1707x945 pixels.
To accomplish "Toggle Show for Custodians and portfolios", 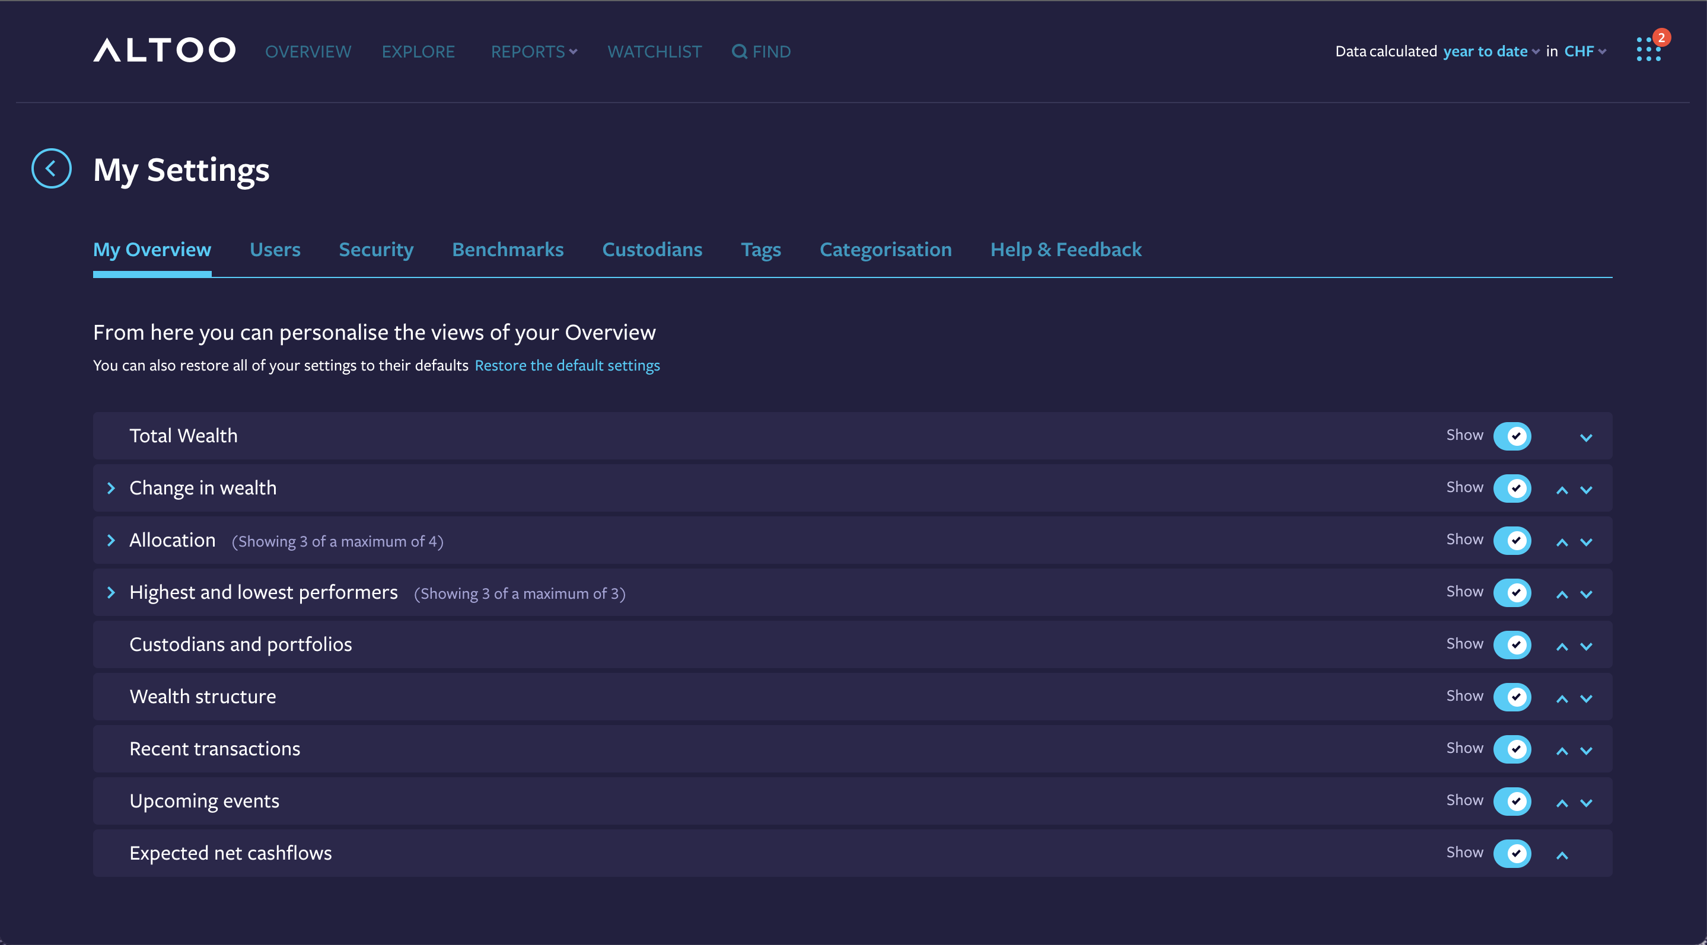I will coord(1511,645).
